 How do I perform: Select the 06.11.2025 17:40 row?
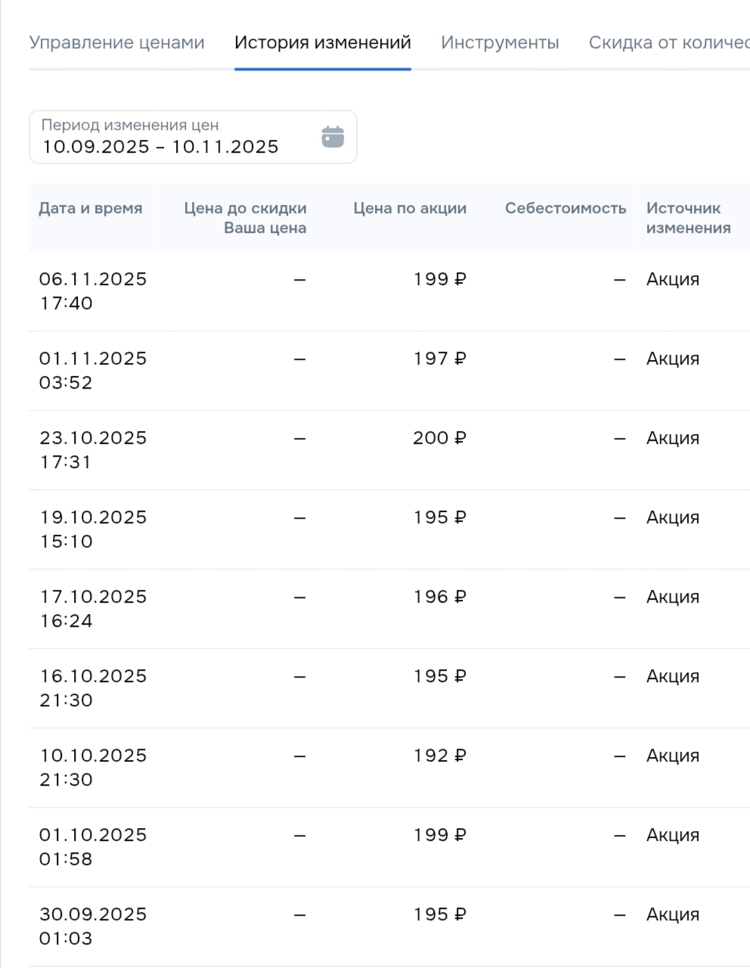point(93,291)
